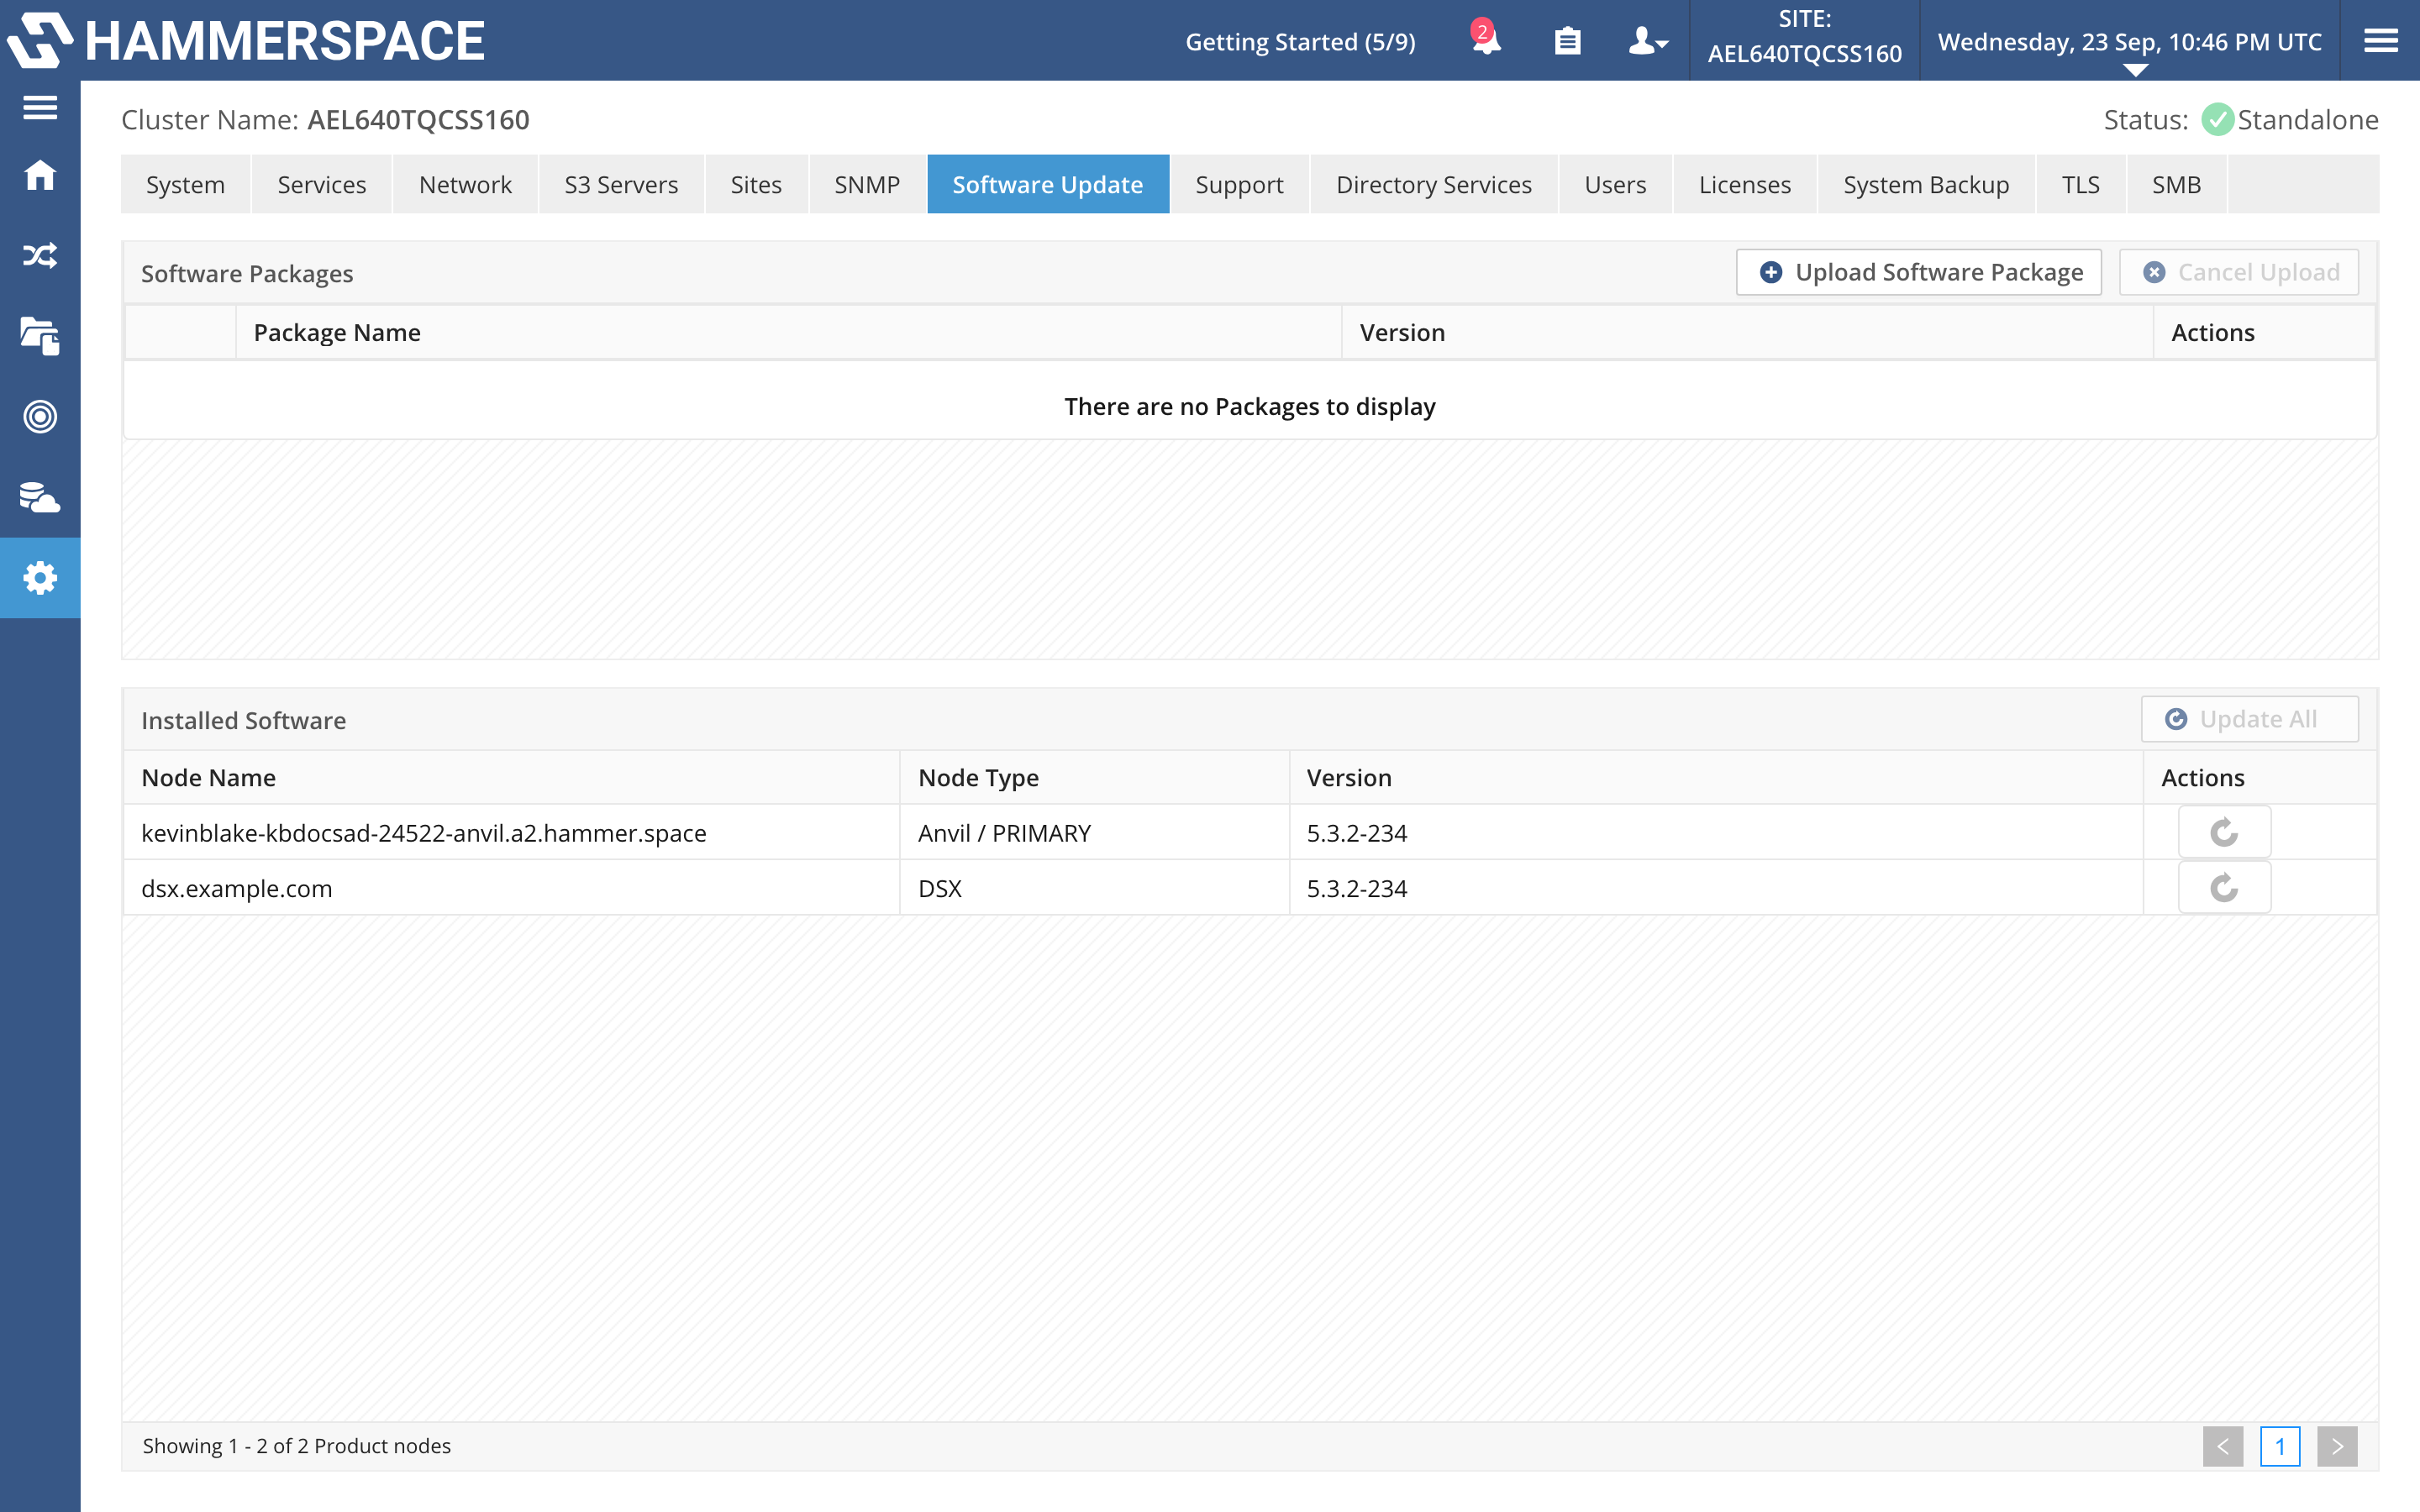Go to the previous page of nodes
This screenshot has height=1512, width=2420.
(x=2223, y=1446)
